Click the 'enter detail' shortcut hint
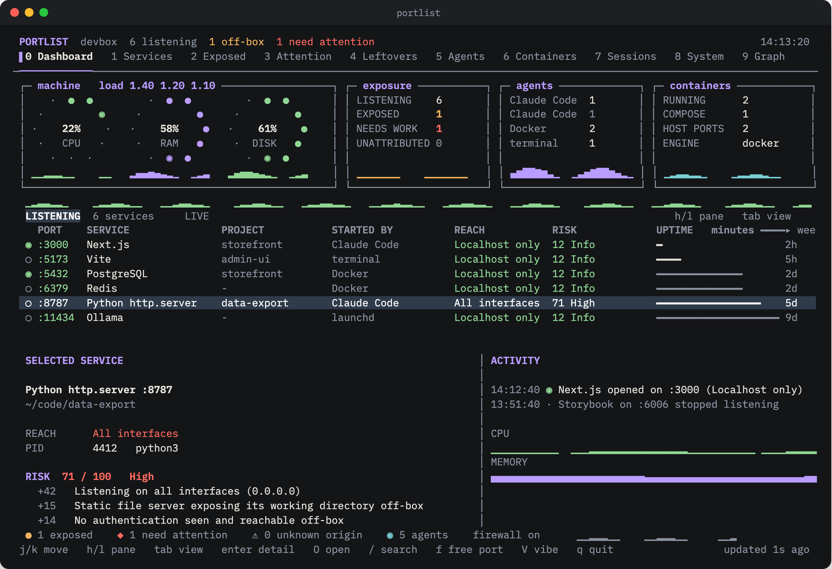Screen dimensions: 832x569 (x=258, y=550)
